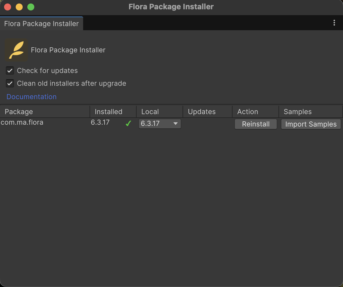The height and width of the screenshot is (287, 343).
Task: Click the Reinstall button for com.ma.flora
Action: point(256,124)
